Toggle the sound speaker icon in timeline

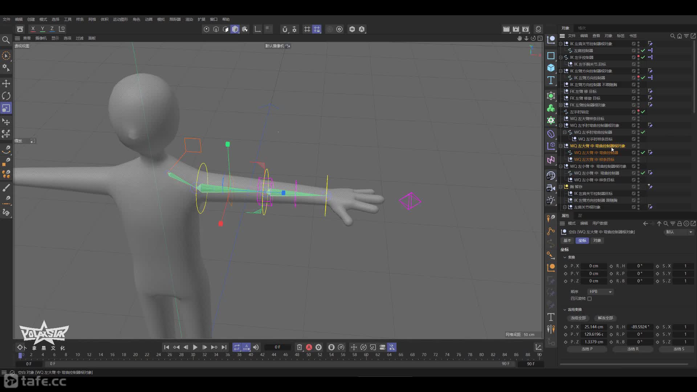(256, 347)
